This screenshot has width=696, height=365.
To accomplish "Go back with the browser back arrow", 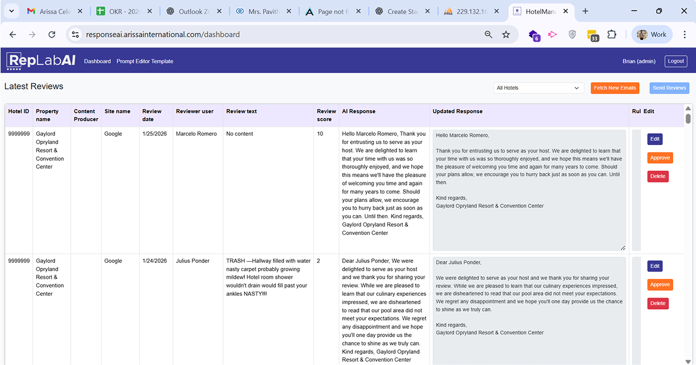I will 13,35.
